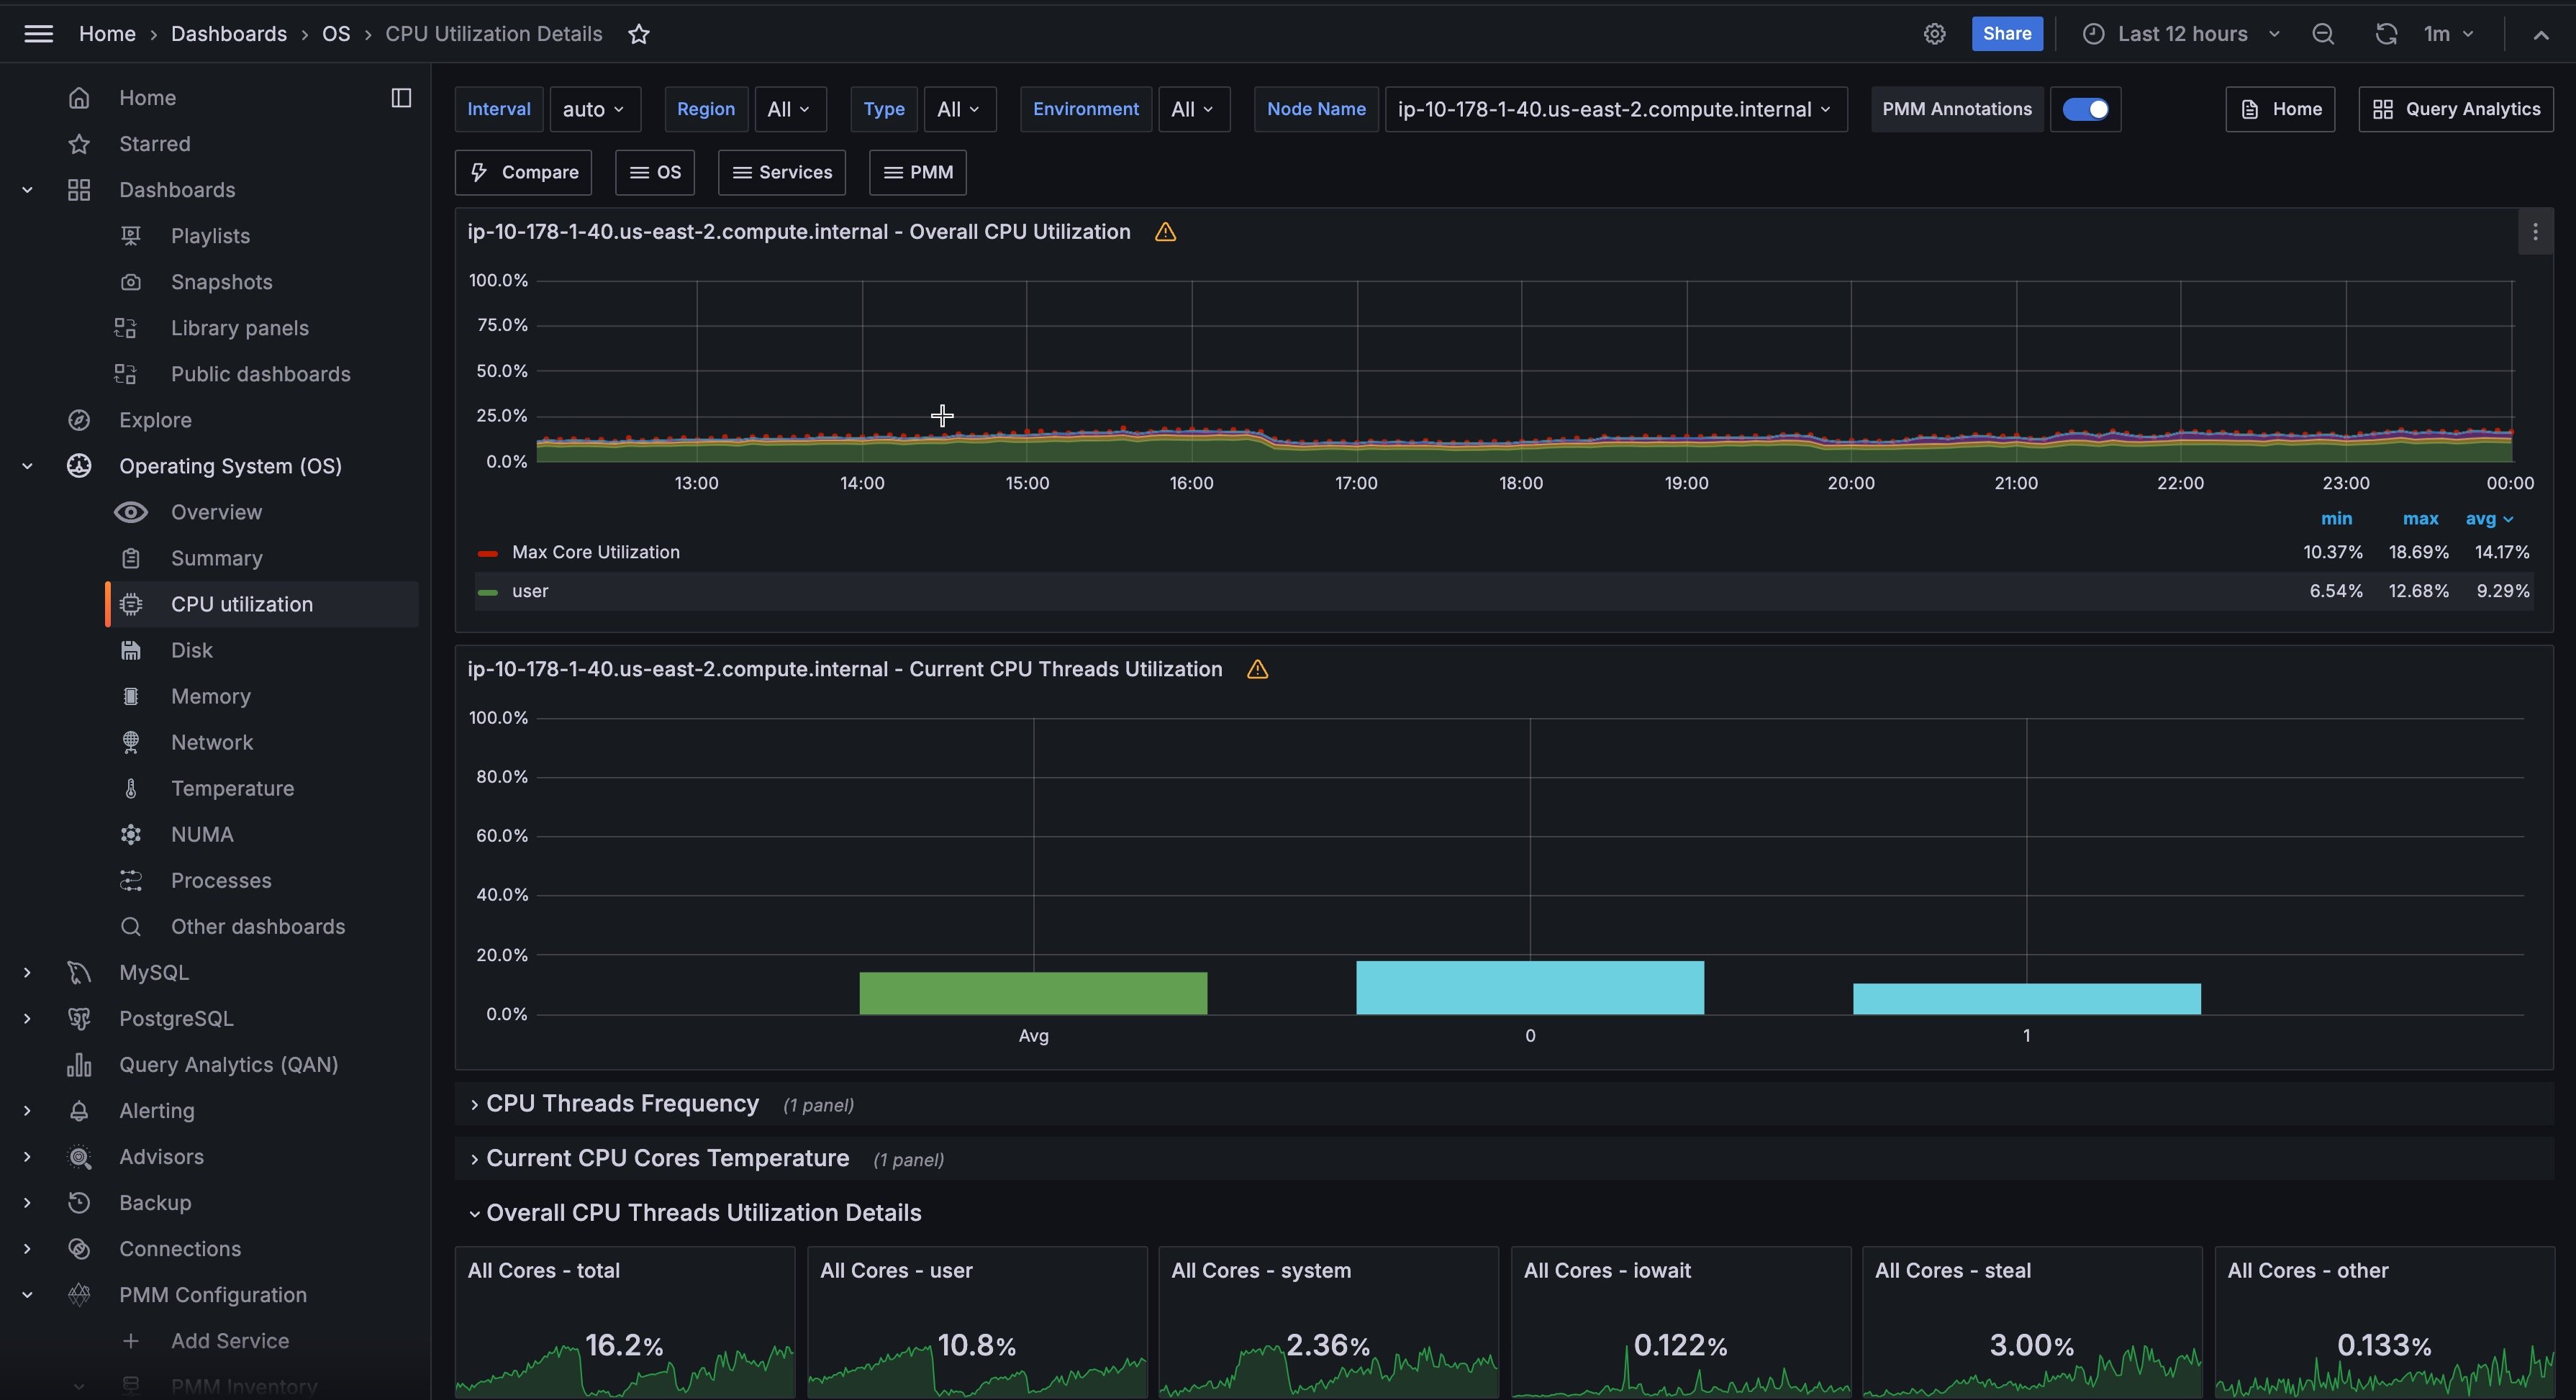Dock or undock the sidebar menu

click(x=401, y=98)
